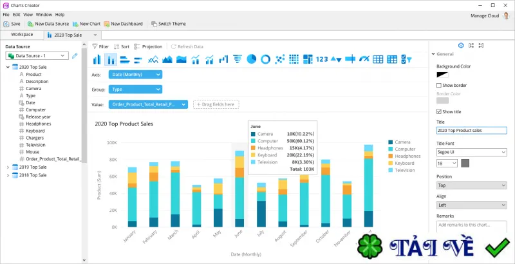This screenshot has height=264, width=515.
Task: Select the gauge chart type icon
Action: coord(364,59)
